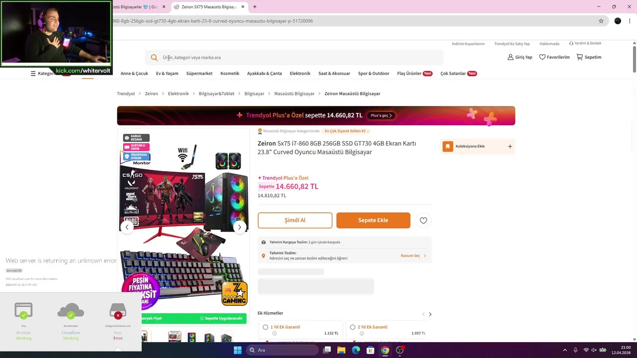Open Kozmetik category
The height and width of the screenshot is (358, 637).
point(230,74)
